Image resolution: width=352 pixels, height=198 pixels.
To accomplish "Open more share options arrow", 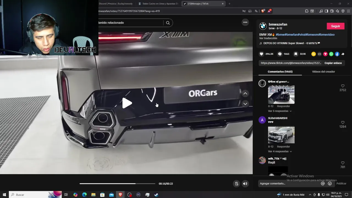I will click(343, 54).
